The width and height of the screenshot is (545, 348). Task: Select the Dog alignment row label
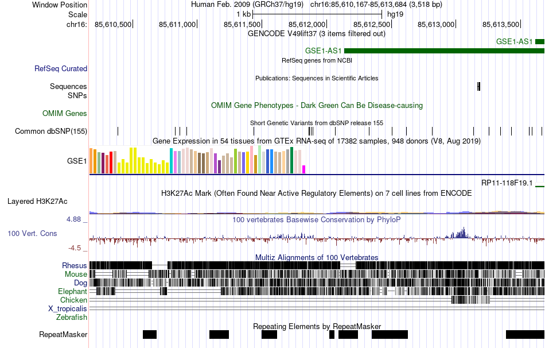tap(80, 283)
